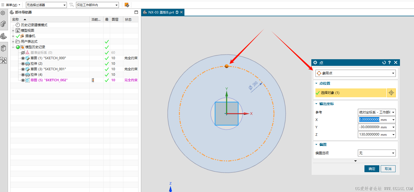414x192 pixels.
Task: Click the crosshair select object icon
Action: tap(391, 93)
